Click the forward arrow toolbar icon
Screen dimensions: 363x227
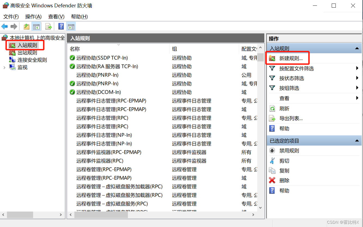14,26
